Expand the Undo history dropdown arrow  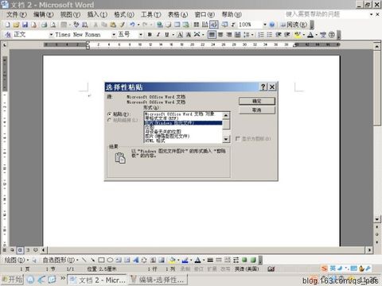138,25
